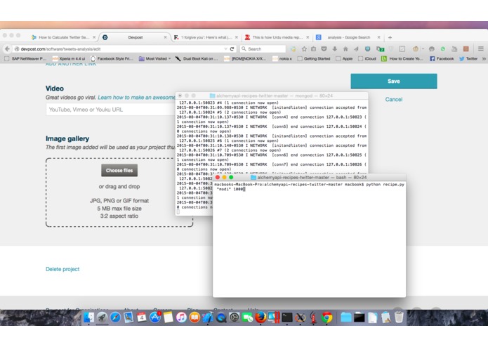Screen dimensions: 488x347
Task: Open the SAP NetWeaver bookmark
Action: (25, 58)
